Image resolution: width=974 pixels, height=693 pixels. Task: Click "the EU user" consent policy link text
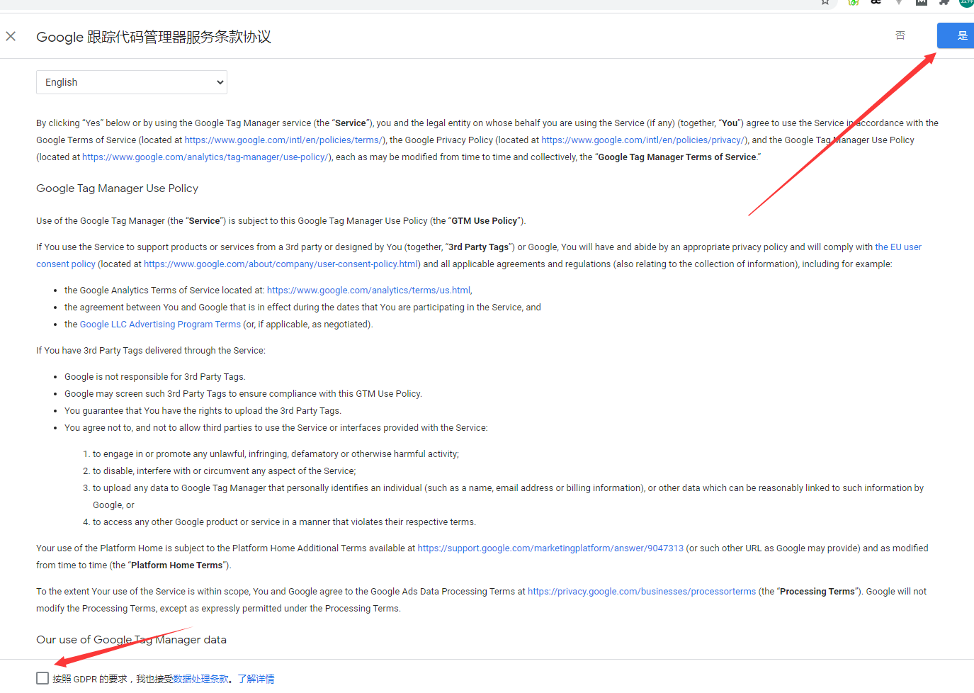pyautogui.click(x=898, y=247)
